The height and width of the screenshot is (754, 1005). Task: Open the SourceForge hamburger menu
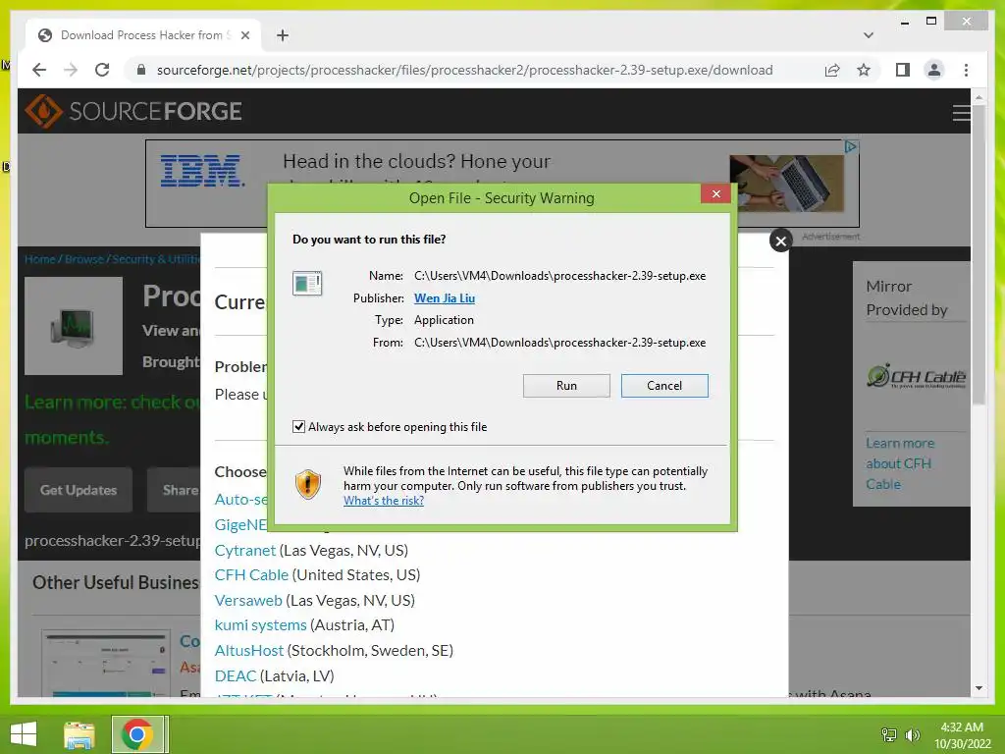point(961,113)
